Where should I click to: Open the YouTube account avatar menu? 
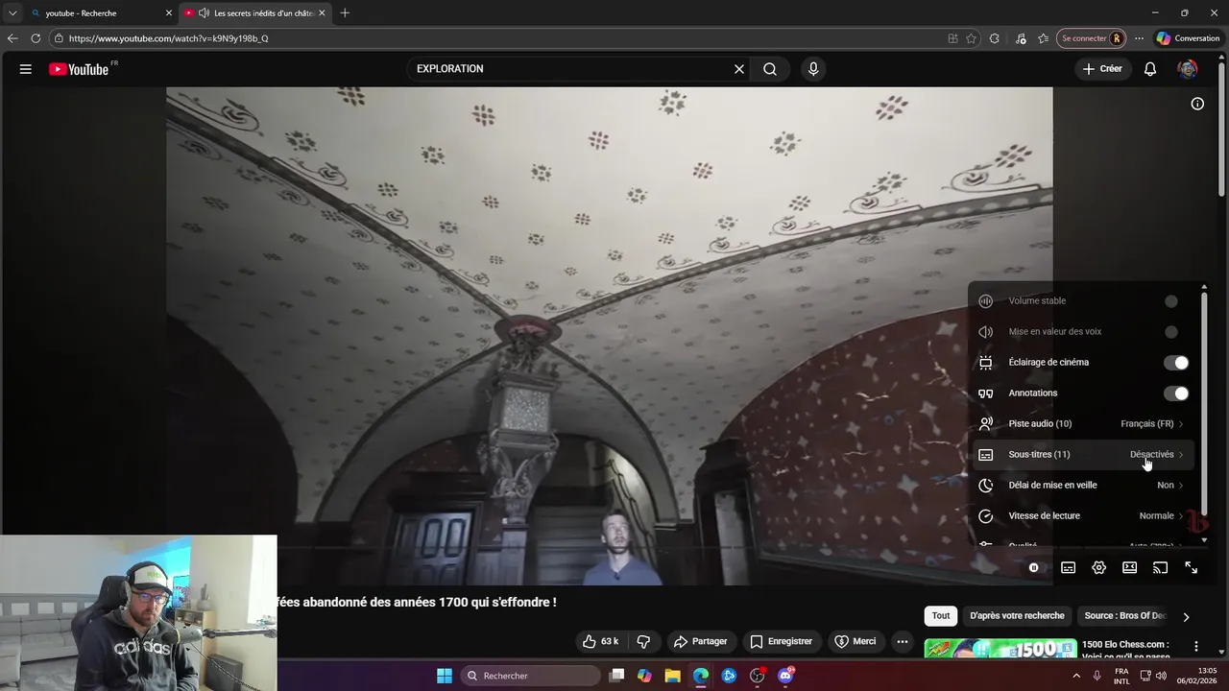1188,69
